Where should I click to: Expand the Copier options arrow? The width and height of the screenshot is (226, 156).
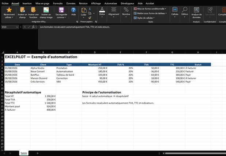pyautogui.click(x=94, y=14)
